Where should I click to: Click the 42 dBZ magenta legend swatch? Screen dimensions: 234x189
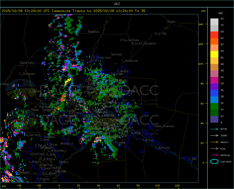pyautogui.click(x=214, y=80)
